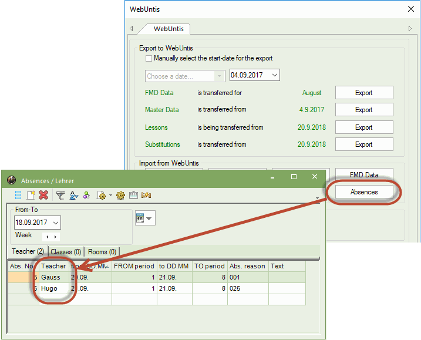Select the Gauss teacher cell
The height and width of the screenshot is (340, 421).
click(x=53, y=277)
